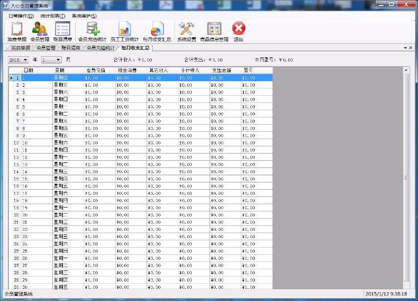
Task: Click the scrollbar up arrow
Action: pyautogui.click(x=406, y=70)
